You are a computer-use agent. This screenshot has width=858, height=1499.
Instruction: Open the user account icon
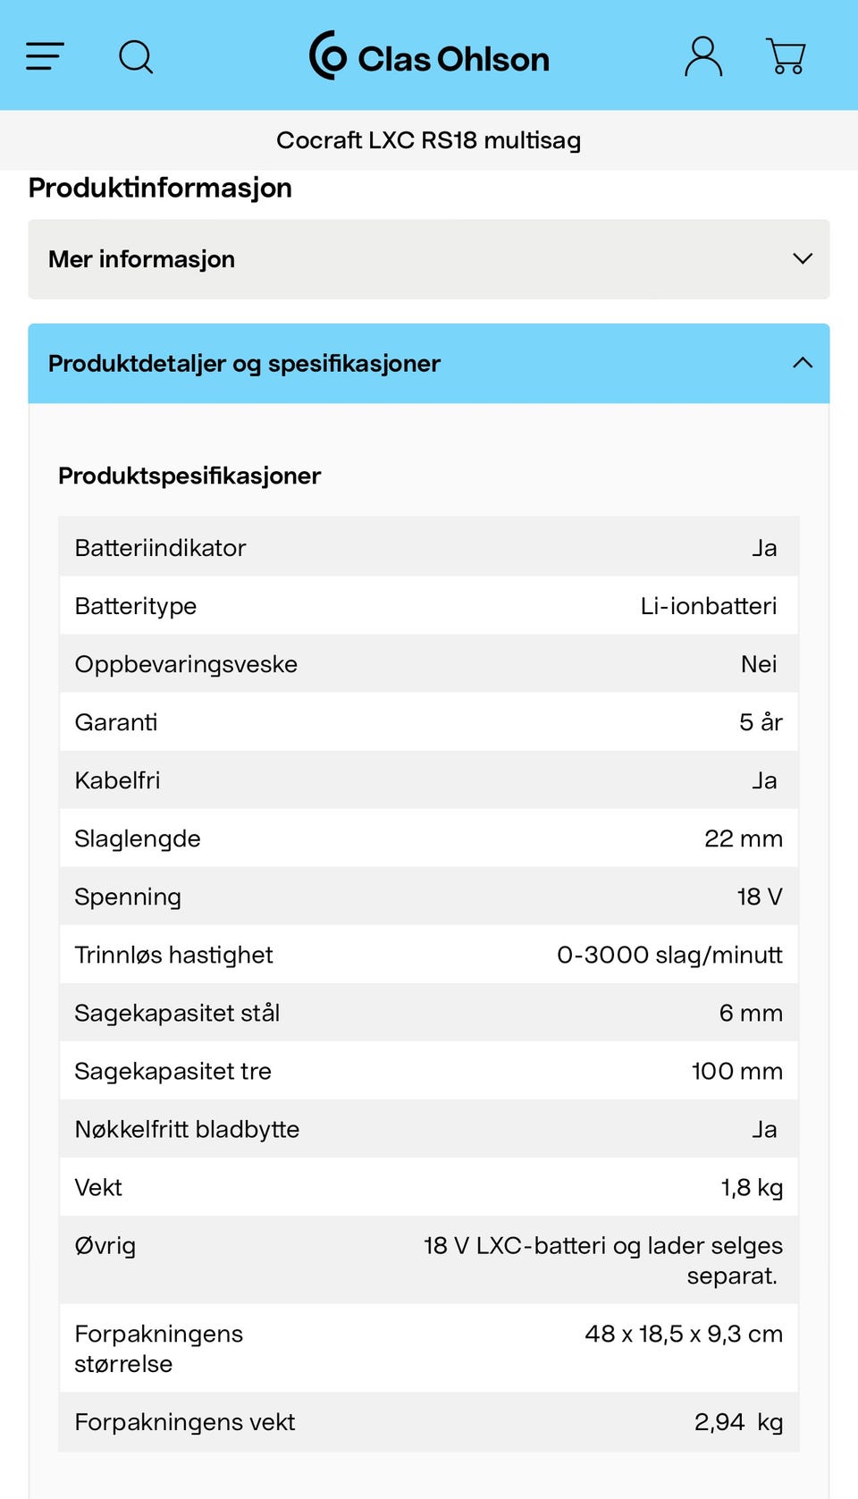tap(703, 56)
